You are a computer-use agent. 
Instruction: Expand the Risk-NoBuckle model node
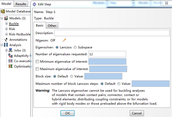tap(6, 34)
